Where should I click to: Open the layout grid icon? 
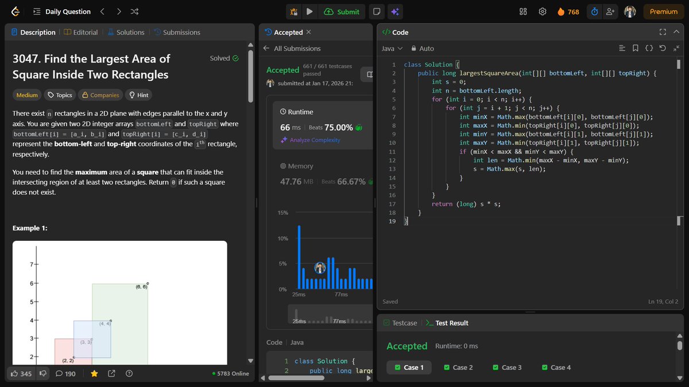523,11
